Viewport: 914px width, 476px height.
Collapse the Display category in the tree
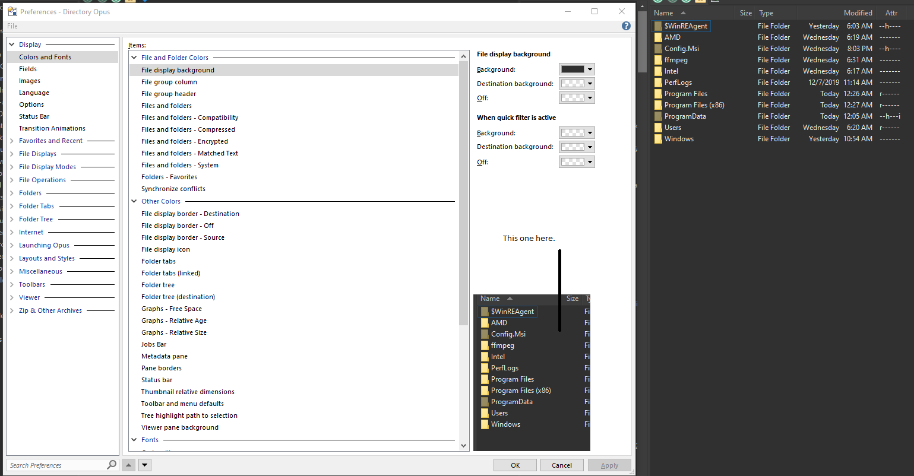tap(12, 45)
